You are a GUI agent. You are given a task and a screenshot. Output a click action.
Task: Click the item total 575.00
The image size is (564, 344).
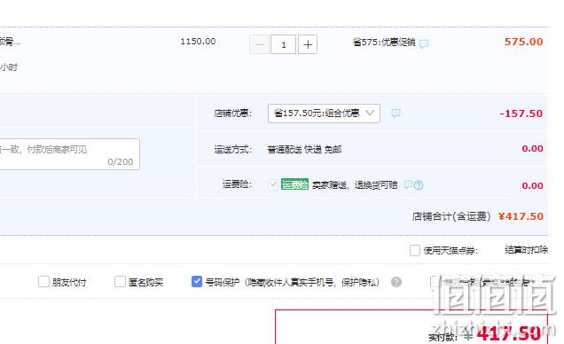(524, 42)
